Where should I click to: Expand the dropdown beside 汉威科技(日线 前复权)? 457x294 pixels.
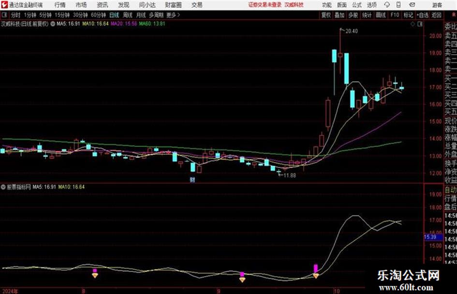[x=53, y=24]
